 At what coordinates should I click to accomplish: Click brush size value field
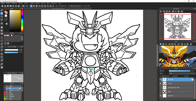pos(21,50)
